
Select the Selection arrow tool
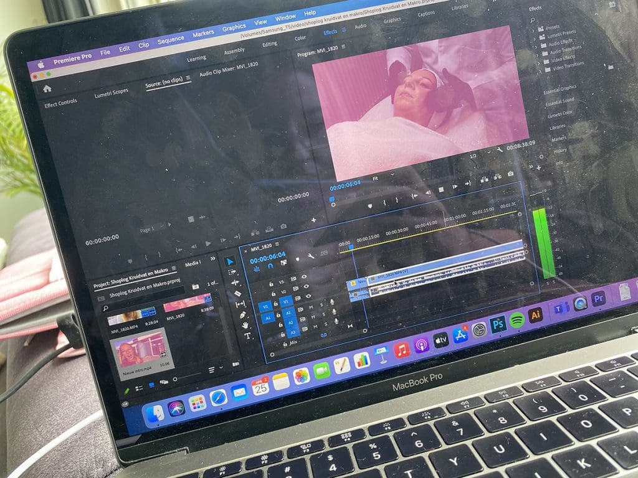point(229,261)
